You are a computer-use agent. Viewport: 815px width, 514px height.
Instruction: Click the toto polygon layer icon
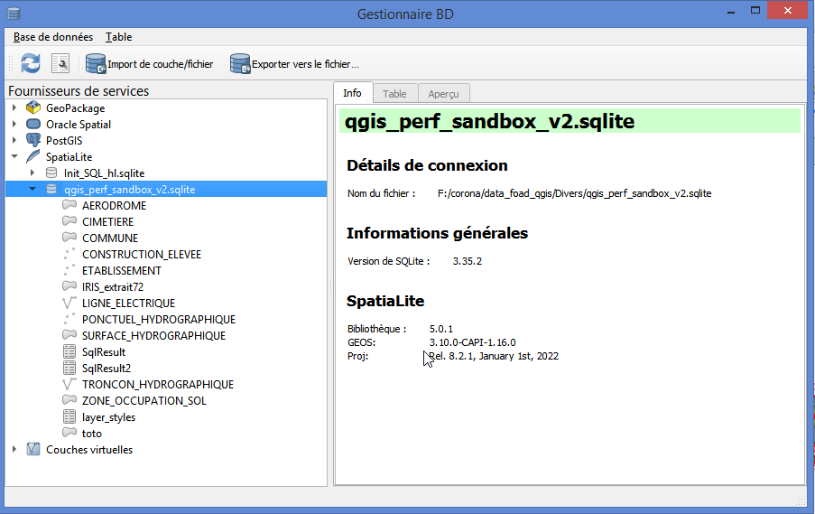point(69,433)
